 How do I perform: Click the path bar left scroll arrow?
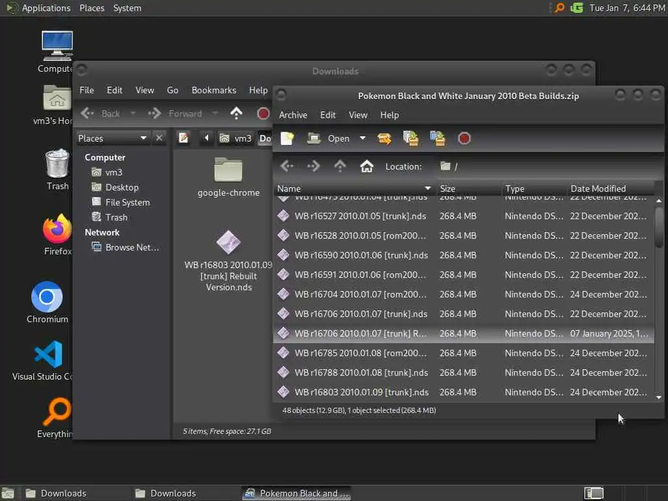coord(207,138)
